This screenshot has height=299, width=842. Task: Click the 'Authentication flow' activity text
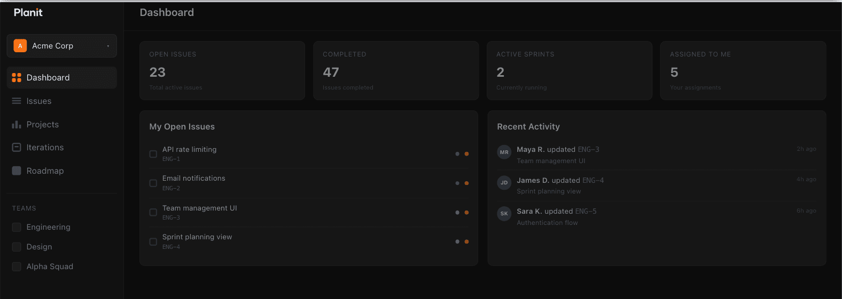click(547, 223)
